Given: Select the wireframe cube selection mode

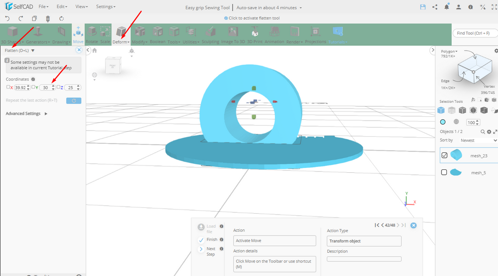Looking at the screenshot, I should [x=452, y=110].
